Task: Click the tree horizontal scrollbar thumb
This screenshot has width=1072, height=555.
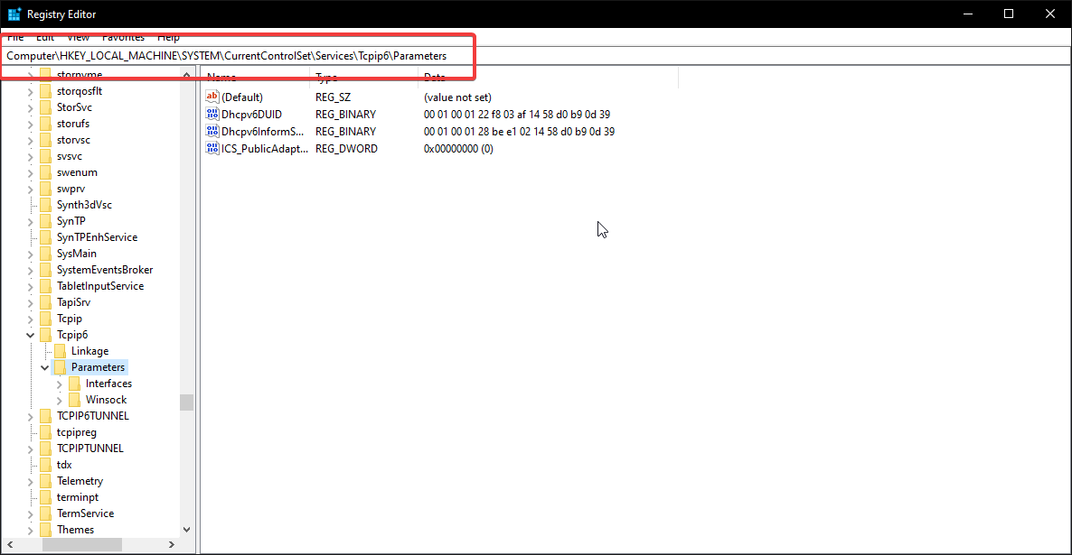Action: [x=82, y=545]
